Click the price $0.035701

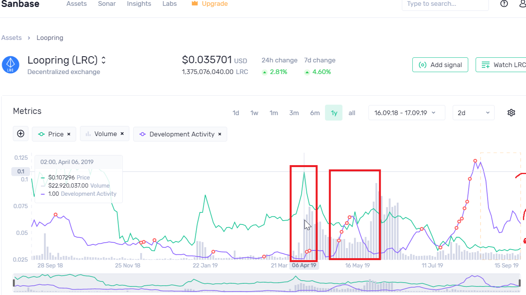point(207,60)
